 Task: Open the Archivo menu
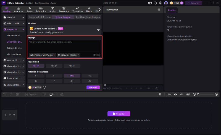[30, 3]
